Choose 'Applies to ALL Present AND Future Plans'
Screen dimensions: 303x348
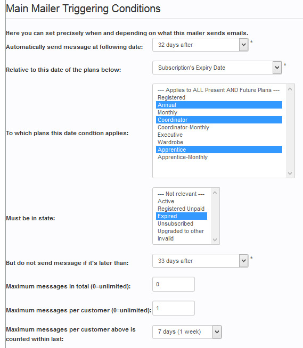pyautogui.click(x=219, y=90)
